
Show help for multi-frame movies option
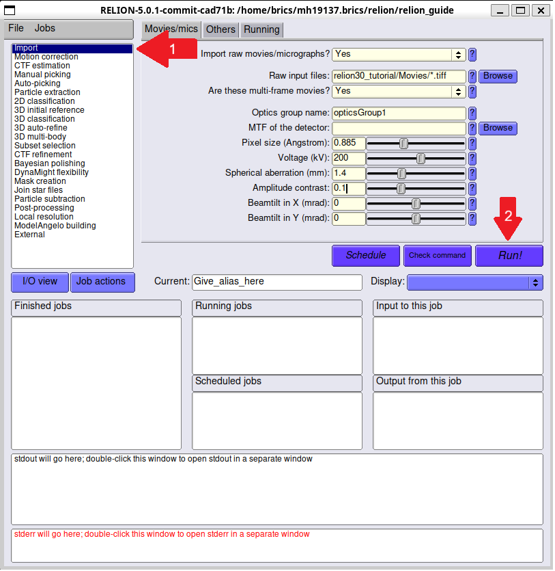472,92
